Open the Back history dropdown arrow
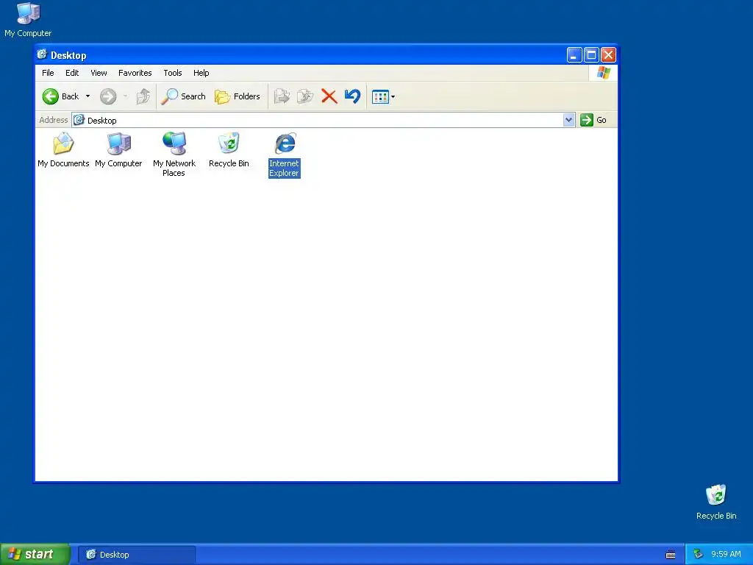 (88, 96)
